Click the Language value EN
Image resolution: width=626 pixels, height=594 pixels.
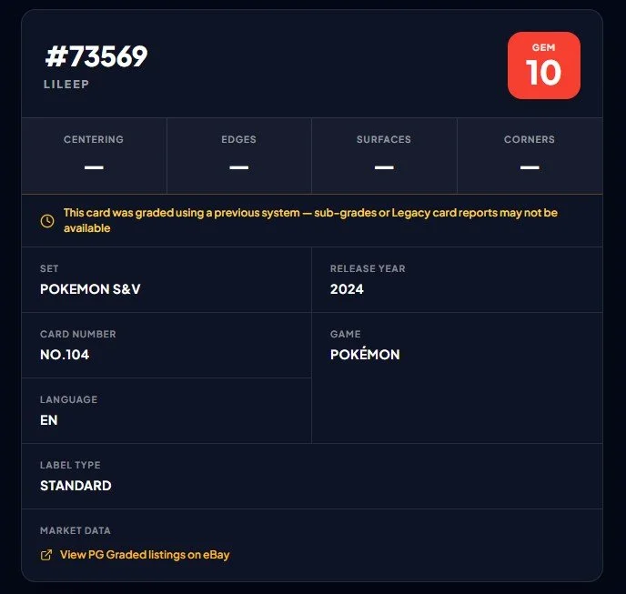(x=49, y=420)
